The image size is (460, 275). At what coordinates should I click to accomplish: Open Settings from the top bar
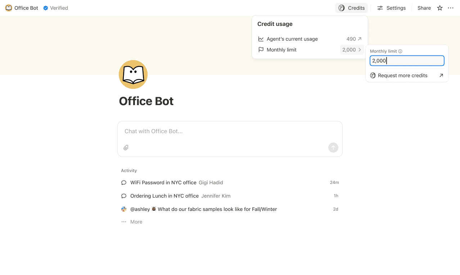391,8
